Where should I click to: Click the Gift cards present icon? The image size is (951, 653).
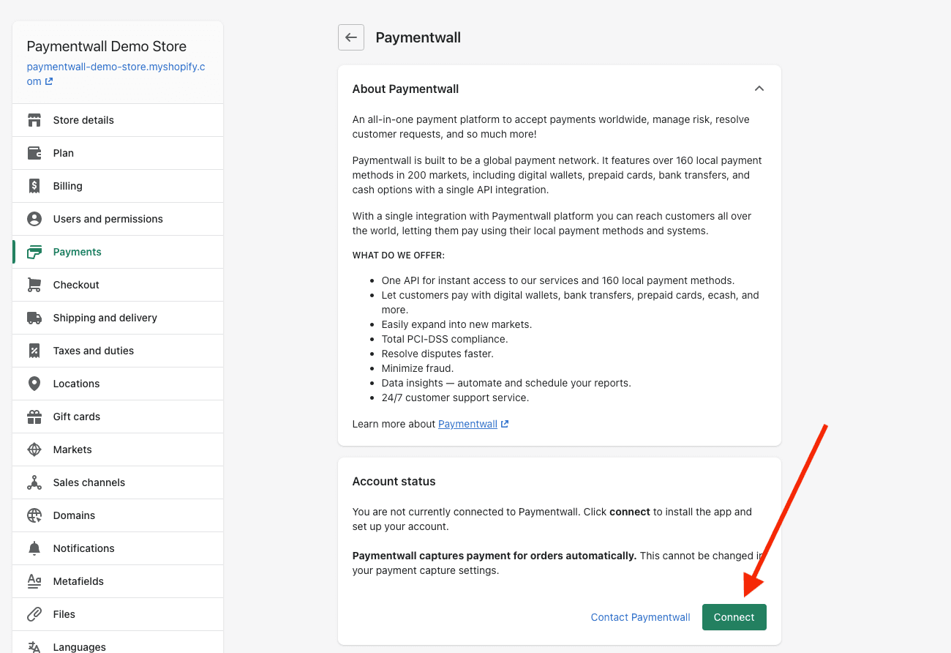tap(34, 417)
